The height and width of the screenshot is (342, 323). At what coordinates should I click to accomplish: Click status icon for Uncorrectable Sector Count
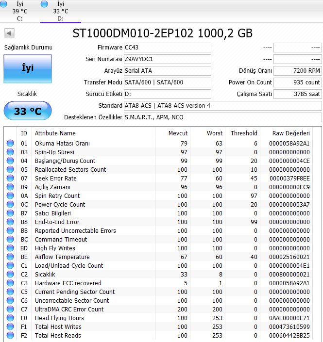coord(10,300)
